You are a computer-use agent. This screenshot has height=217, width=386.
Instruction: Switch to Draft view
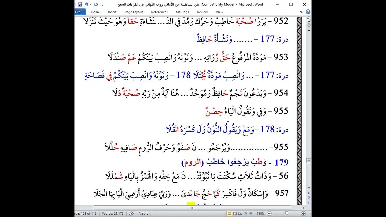tap(251, 213)
